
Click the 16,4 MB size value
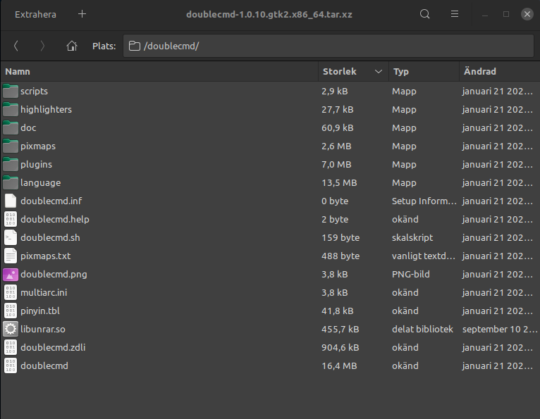point(339,365)
